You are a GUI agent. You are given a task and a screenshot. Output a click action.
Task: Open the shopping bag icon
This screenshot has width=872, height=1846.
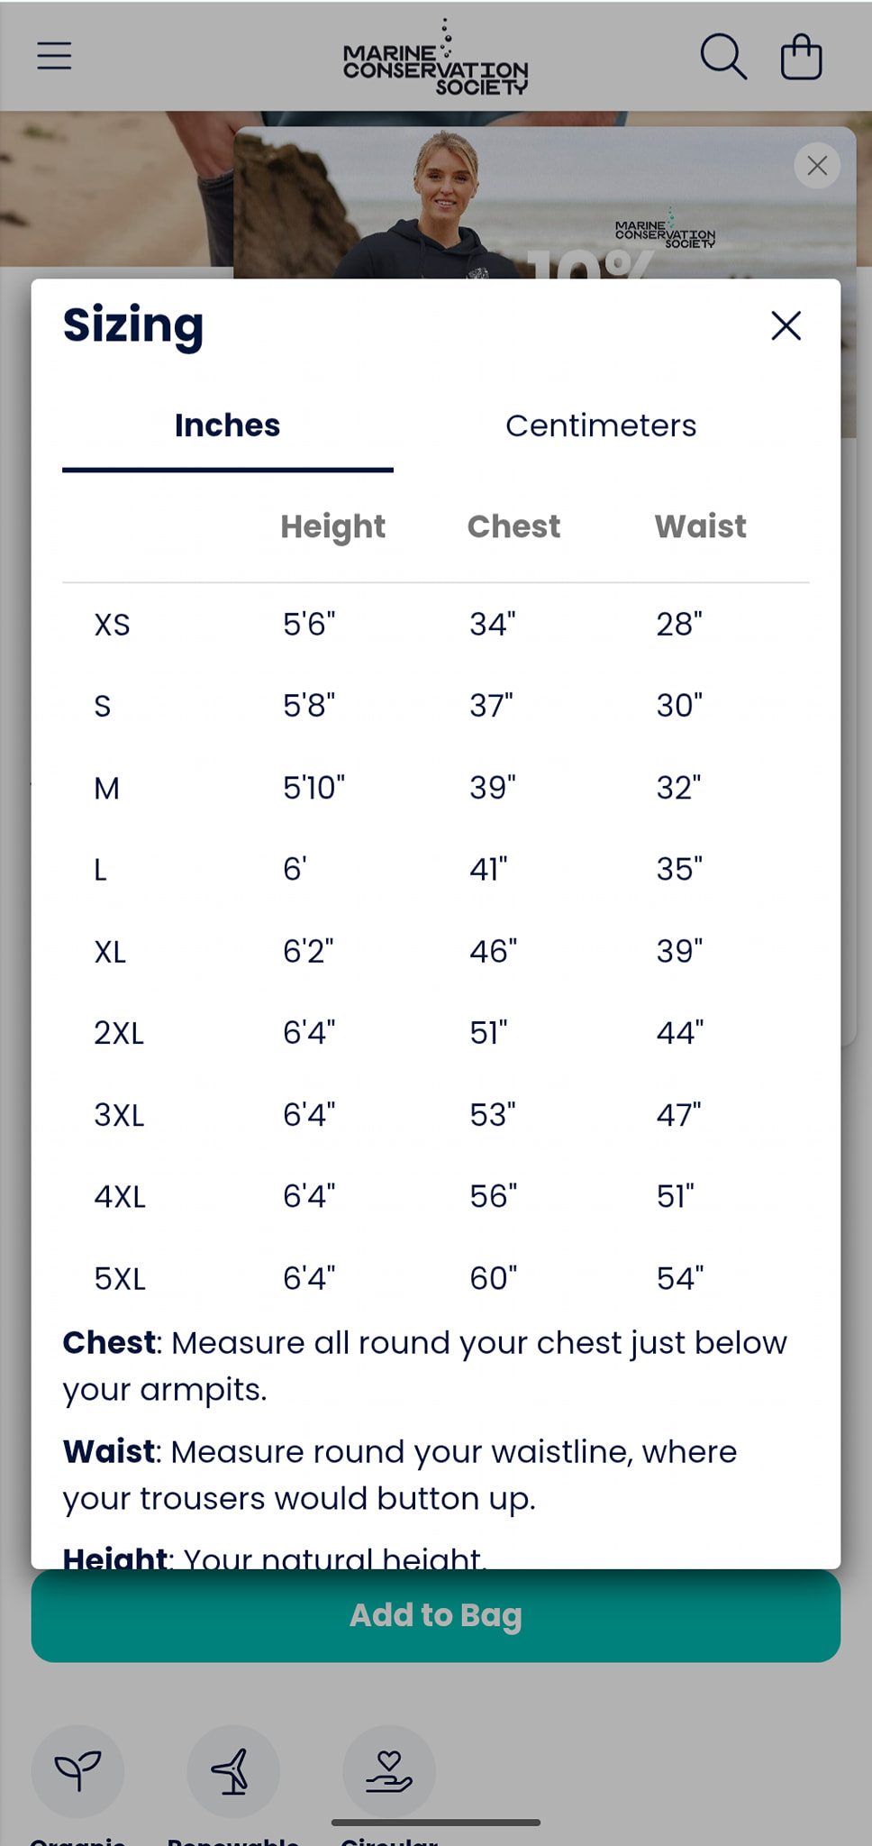point(801,57)
